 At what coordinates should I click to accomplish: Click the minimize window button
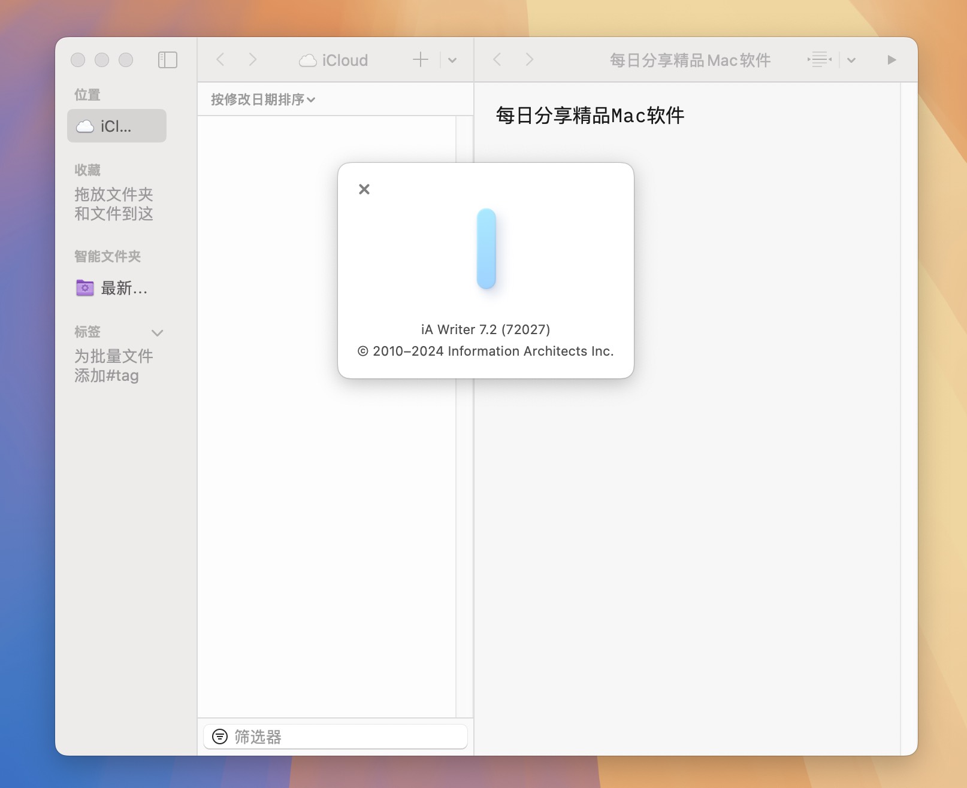tap(102, 60)
